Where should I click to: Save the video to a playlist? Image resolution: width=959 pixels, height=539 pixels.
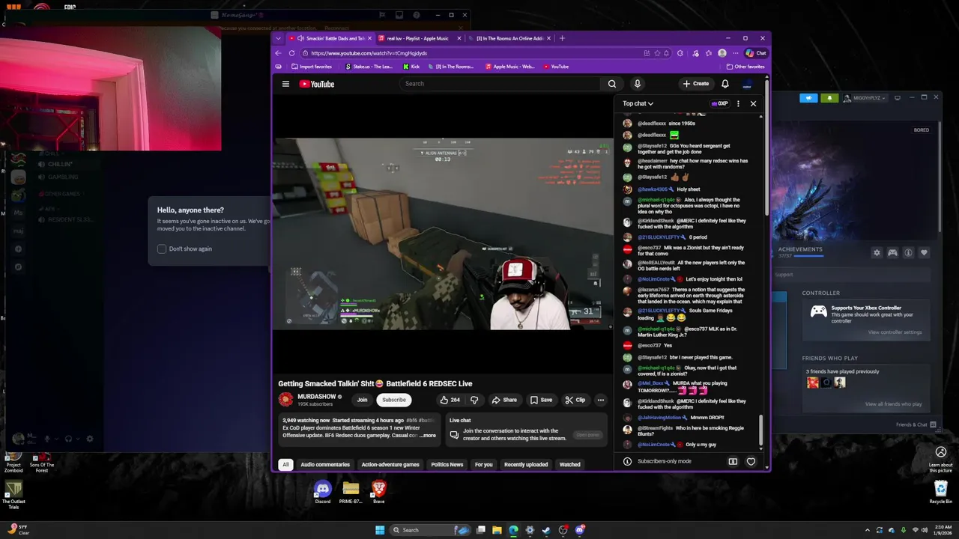click(541, 400)
